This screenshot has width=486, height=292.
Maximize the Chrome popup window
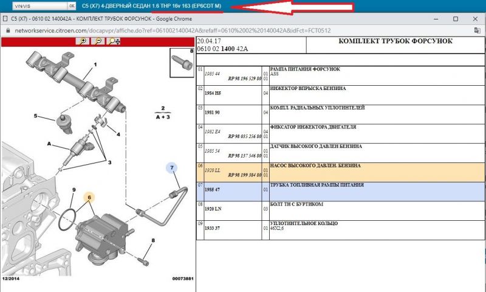tap(456, 18)
